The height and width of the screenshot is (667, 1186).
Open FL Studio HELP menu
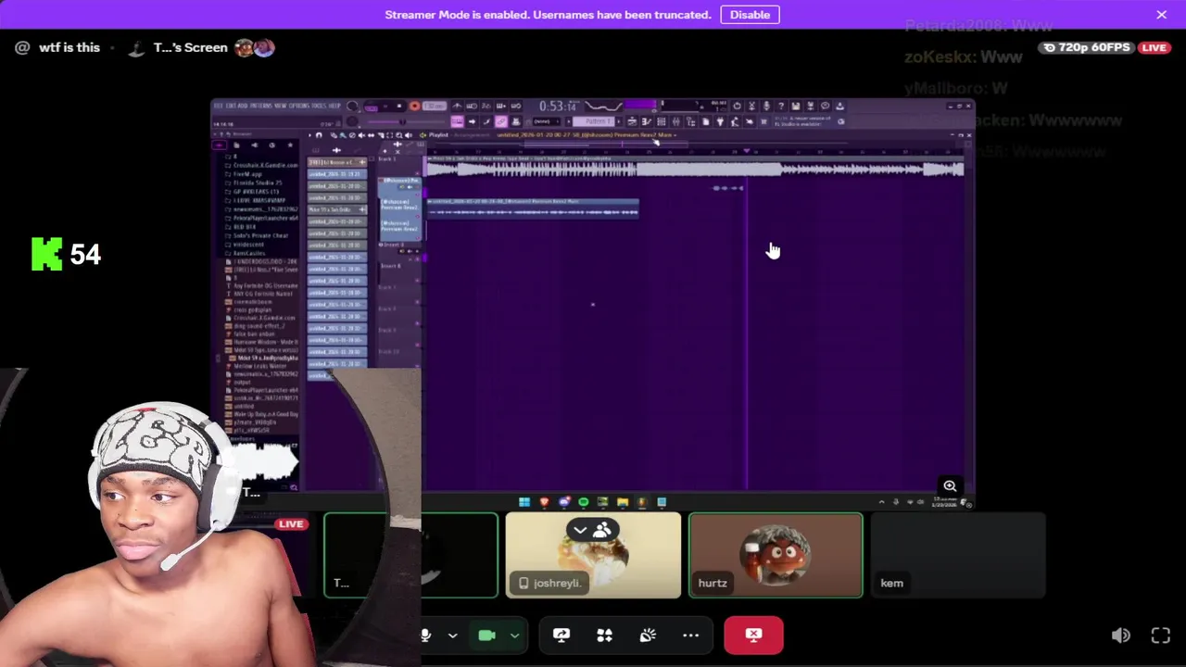(x=335, y=106)
